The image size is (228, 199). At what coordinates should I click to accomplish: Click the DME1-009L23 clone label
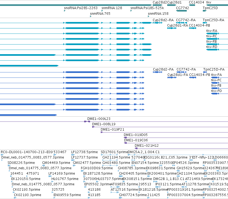(x=99, y=119)
